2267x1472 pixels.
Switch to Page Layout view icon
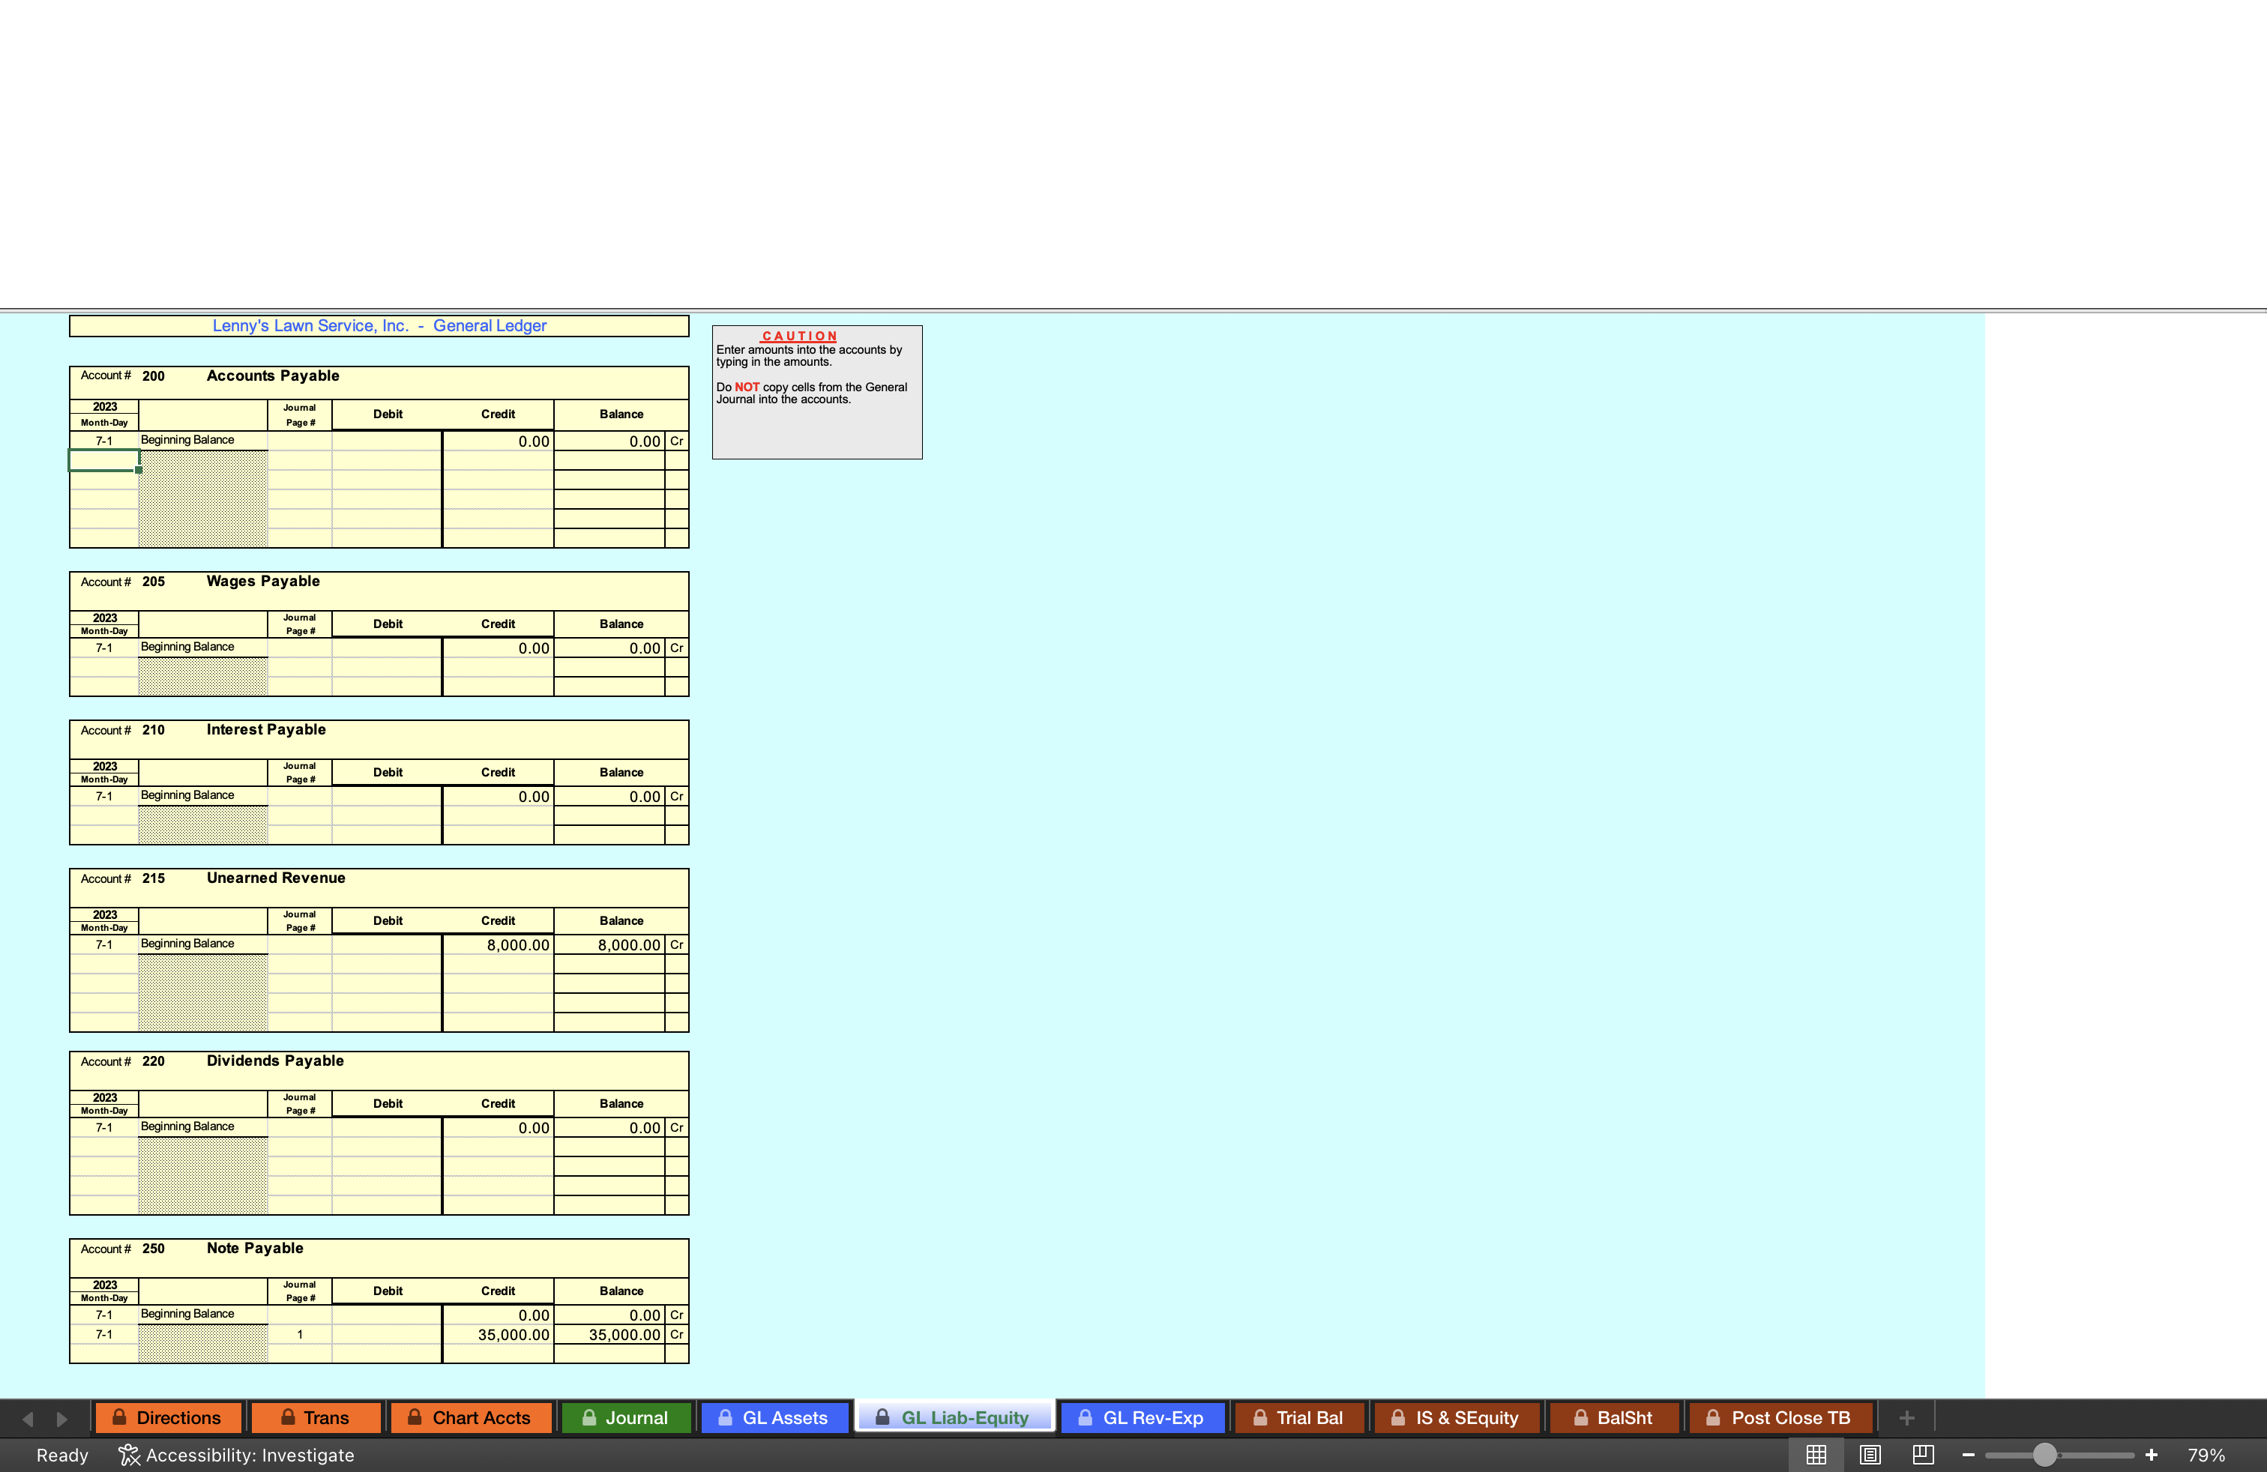pos(1870,1455)
